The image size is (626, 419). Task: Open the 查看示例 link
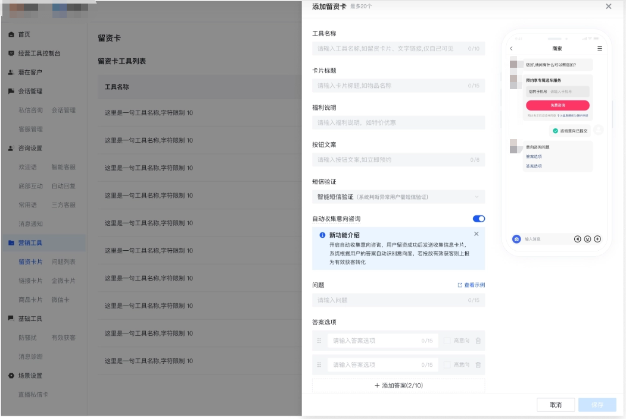pyautogui.click(x=474, y=285)
